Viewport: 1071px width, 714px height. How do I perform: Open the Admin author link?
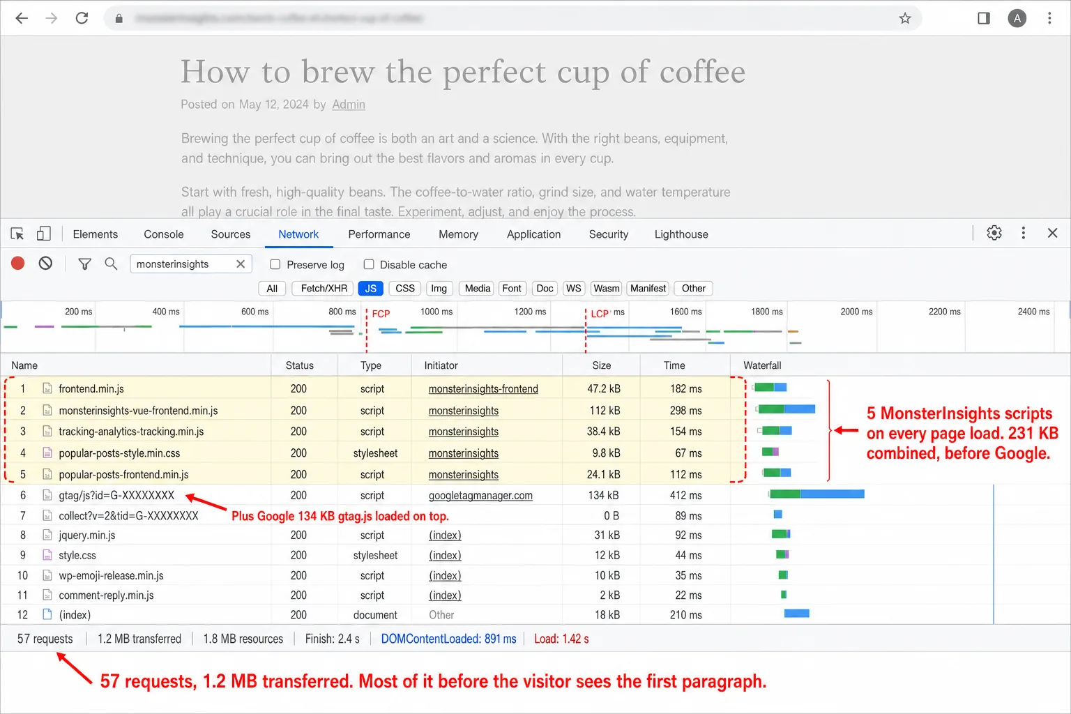point(349,105)
